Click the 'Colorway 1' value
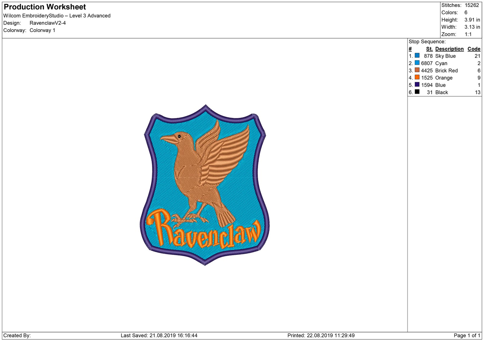This screenshot has width=484, height=340. (42, 30)
